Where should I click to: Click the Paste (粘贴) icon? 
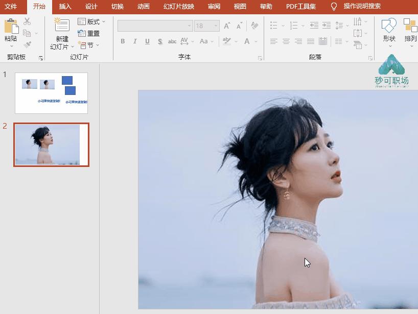pos(11,27)
